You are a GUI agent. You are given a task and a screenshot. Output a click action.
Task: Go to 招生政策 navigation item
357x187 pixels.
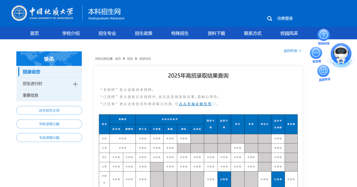coord(143,33)
